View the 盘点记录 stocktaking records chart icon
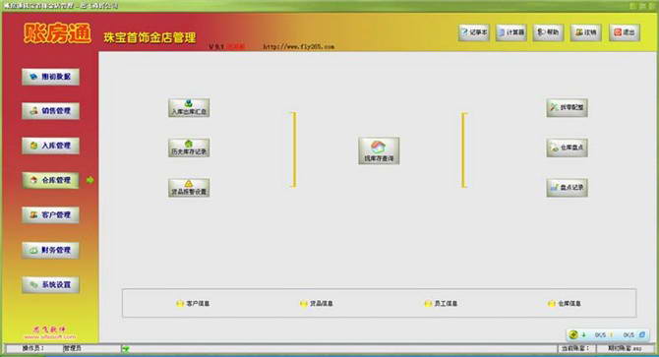The height and width of the screenshot is (357, 659). pyautogui.click(x=567, y=188)
